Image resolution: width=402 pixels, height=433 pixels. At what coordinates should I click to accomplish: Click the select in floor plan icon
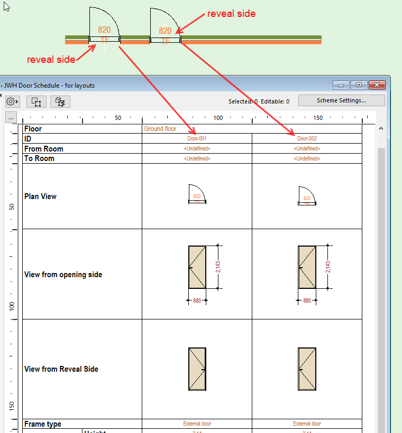pyautogui.click(x=36, y=101)
